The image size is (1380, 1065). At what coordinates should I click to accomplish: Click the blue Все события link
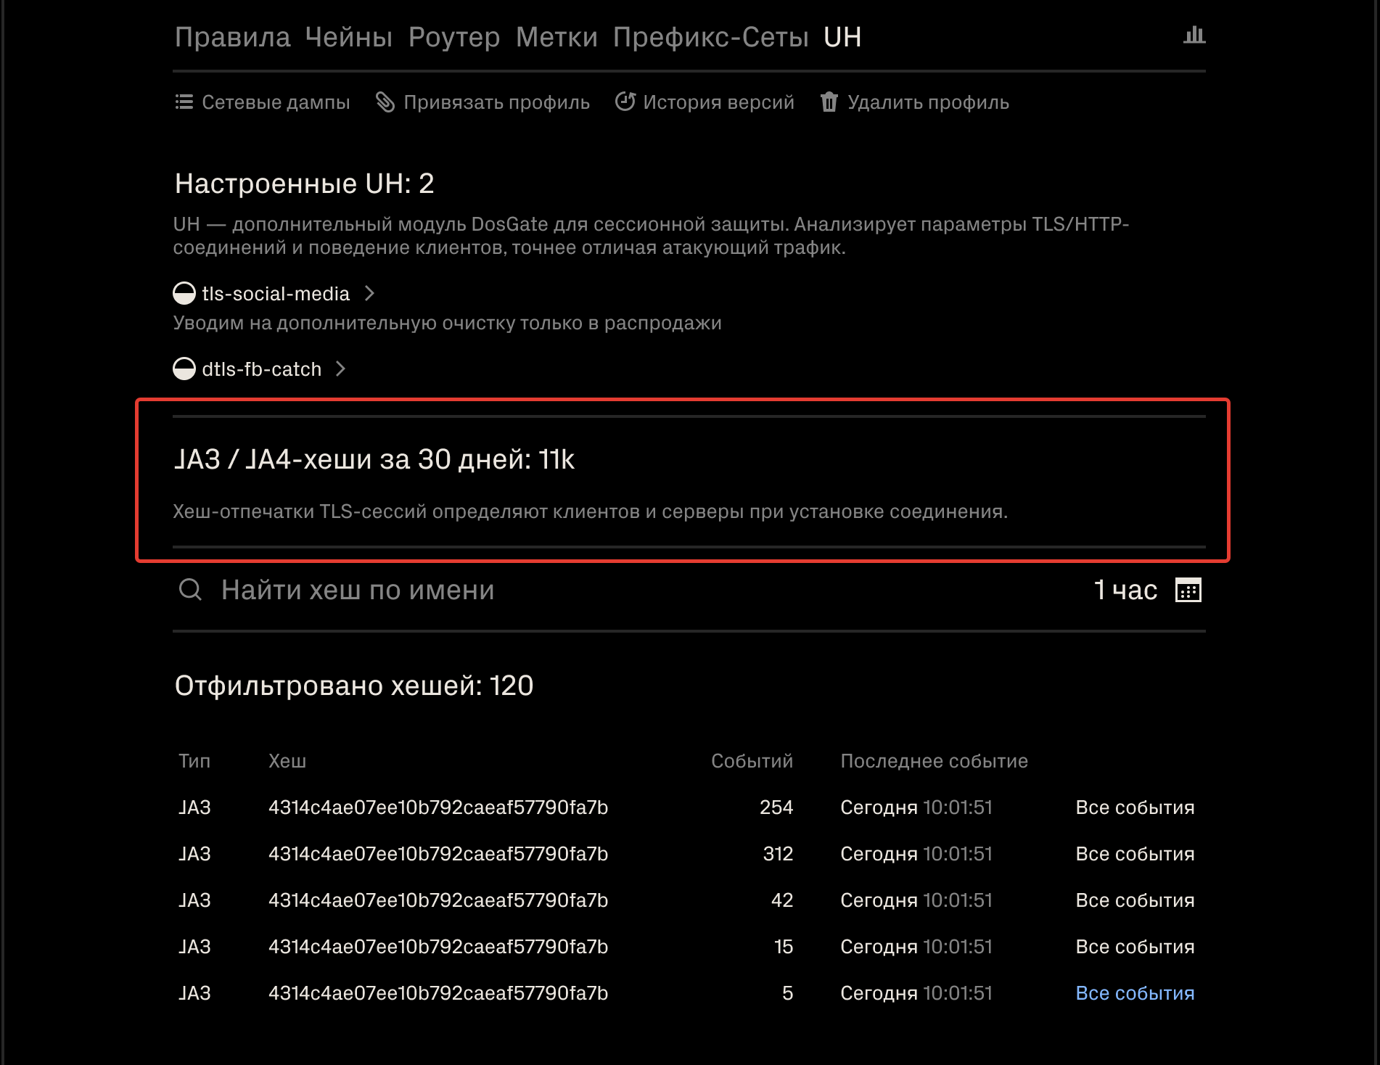pyautogui.click(x=1134, y=993)
